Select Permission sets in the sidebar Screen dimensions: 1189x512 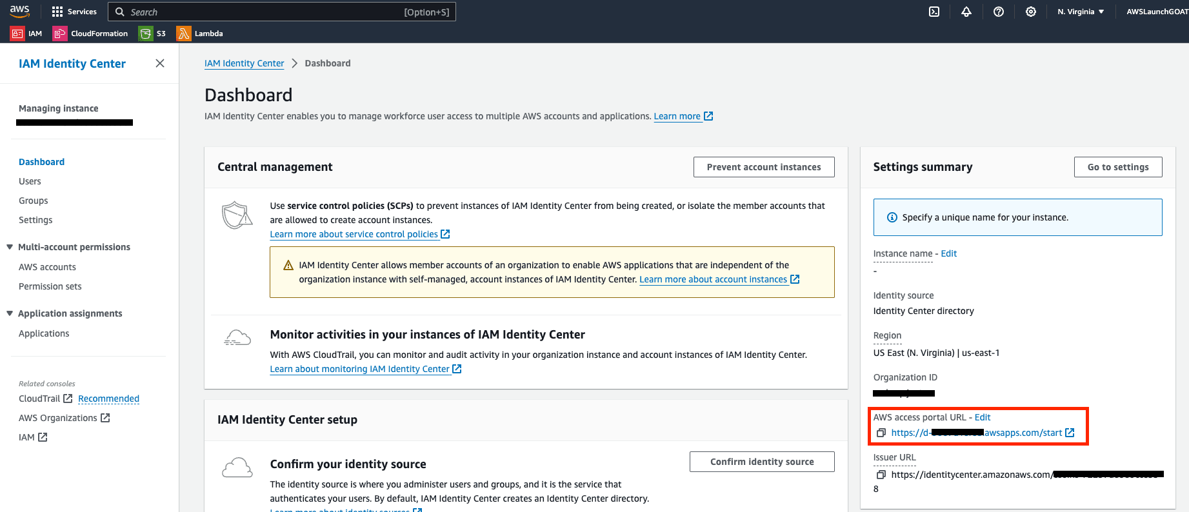[50, 286]
